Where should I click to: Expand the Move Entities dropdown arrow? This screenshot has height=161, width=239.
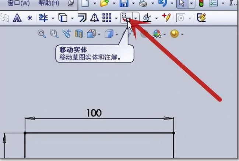click(x=136, y=18)
